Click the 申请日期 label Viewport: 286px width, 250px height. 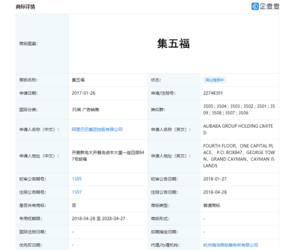point(28,93)
